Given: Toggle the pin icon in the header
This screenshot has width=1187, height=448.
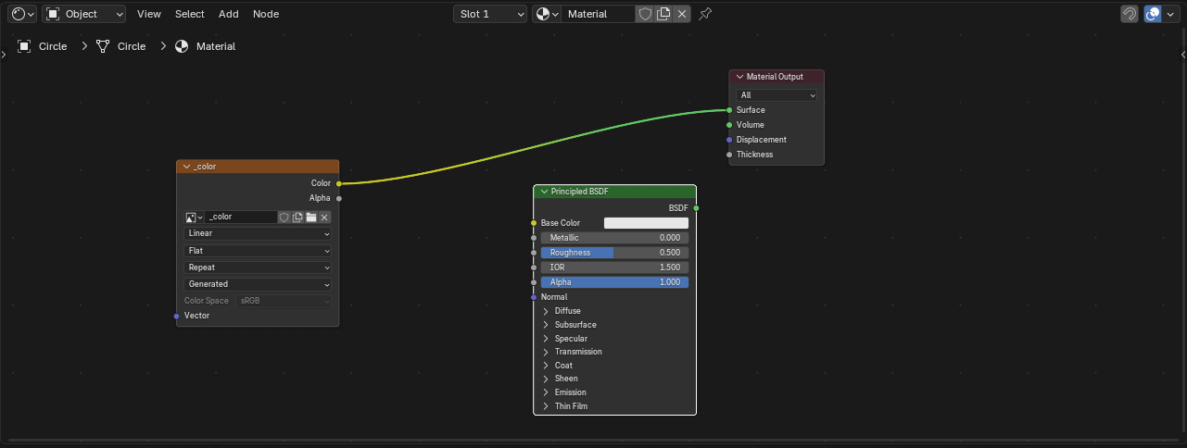Looking at the screenshot, I should 705,14.
